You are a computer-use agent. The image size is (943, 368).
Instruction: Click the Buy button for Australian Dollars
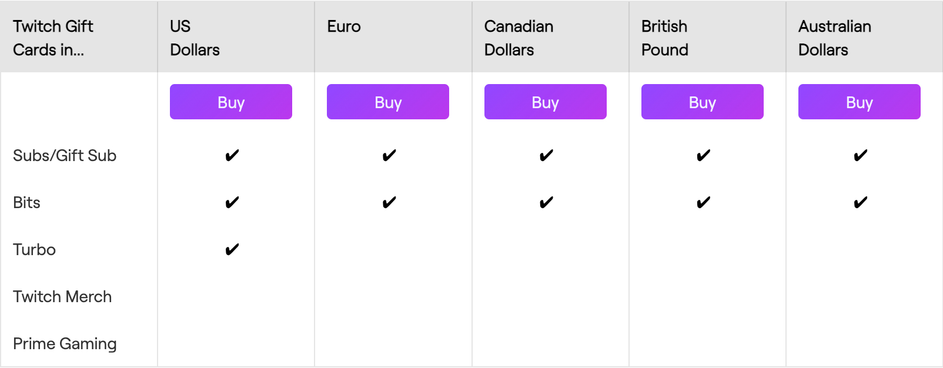(860, 102)
